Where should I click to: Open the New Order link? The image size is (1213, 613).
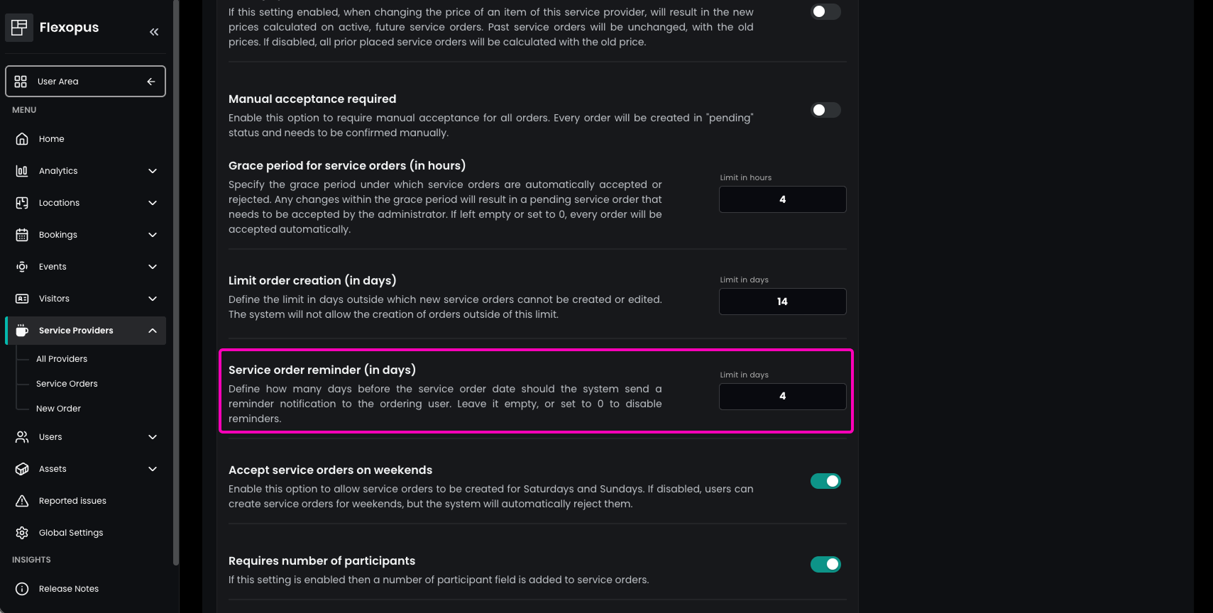pos(58,409)
